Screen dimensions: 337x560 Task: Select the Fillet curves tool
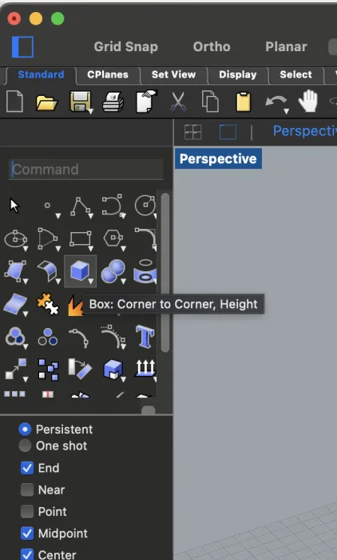pos(145,238)
